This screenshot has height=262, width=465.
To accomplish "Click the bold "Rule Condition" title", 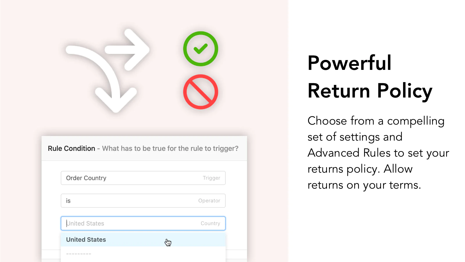I will point(71,148).
